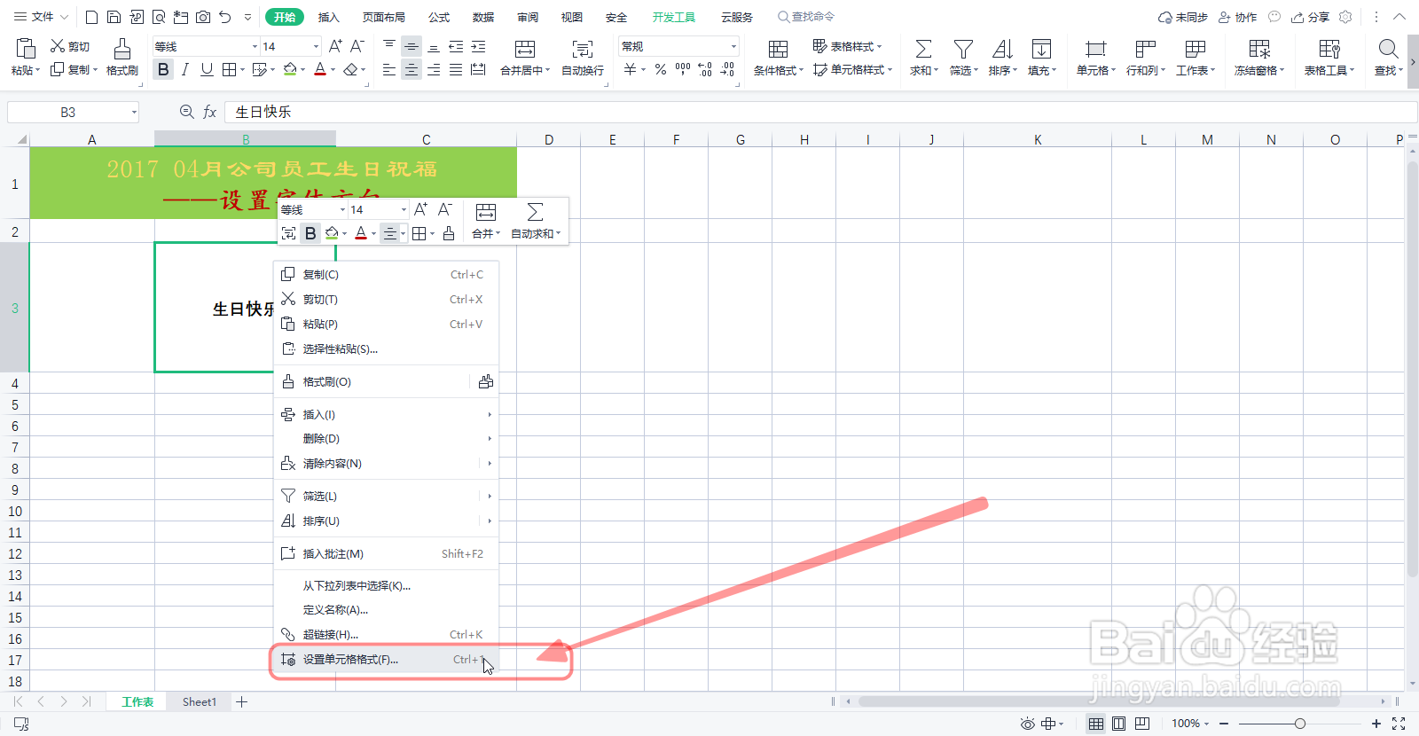Choose 选择性粘贴(S)... from context menu

coord(386,349)
